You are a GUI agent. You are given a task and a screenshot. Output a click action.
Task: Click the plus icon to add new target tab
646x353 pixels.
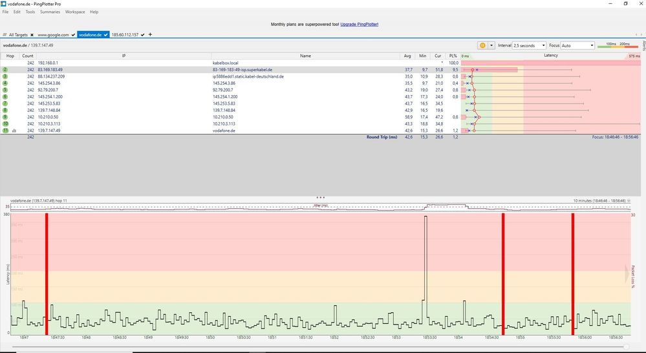151,34
